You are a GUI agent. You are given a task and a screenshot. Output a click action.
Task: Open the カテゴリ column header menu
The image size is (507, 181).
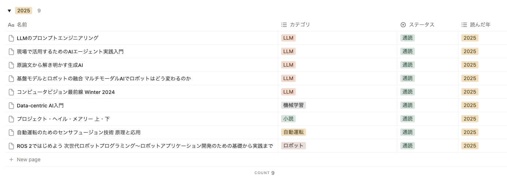coord(299,25)
